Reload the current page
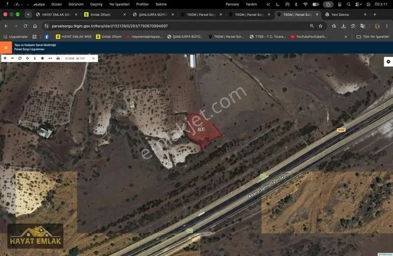Screen dimensions: 393x256 coord(26,26)
